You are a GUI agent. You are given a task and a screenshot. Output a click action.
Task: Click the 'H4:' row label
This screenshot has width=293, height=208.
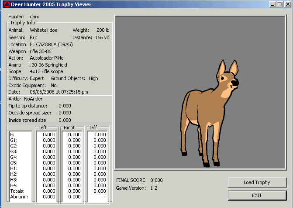14,185
